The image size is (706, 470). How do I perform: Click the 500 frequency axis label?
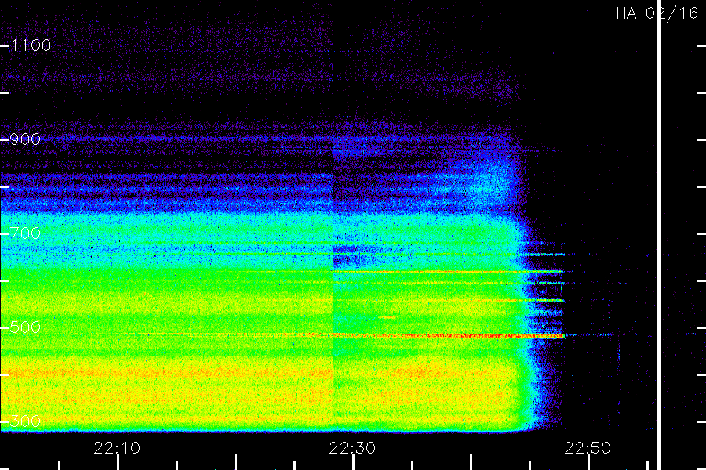(x=25, y=327)
